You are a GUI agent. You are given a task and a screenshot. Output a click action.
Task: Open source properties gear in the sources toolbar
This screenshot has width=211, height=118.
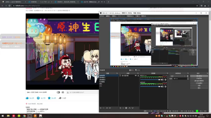[126, 108]
